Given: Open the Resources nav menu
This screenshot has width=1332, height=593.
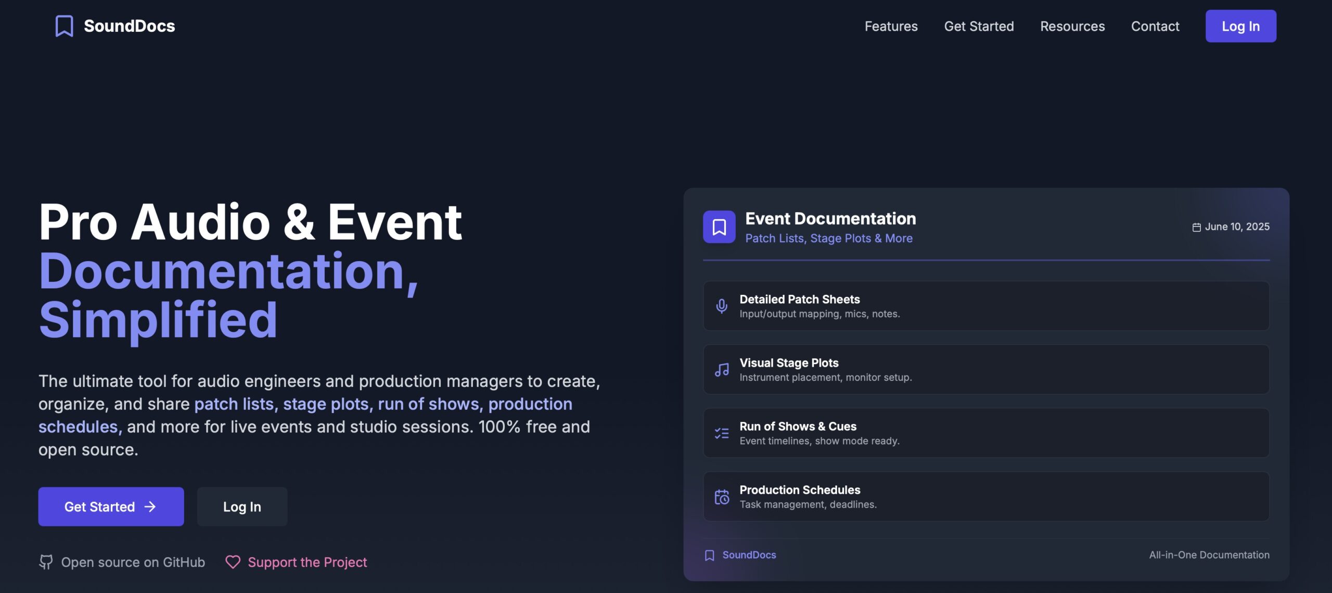Looking at the screenshot, I should pos(1072,26).
